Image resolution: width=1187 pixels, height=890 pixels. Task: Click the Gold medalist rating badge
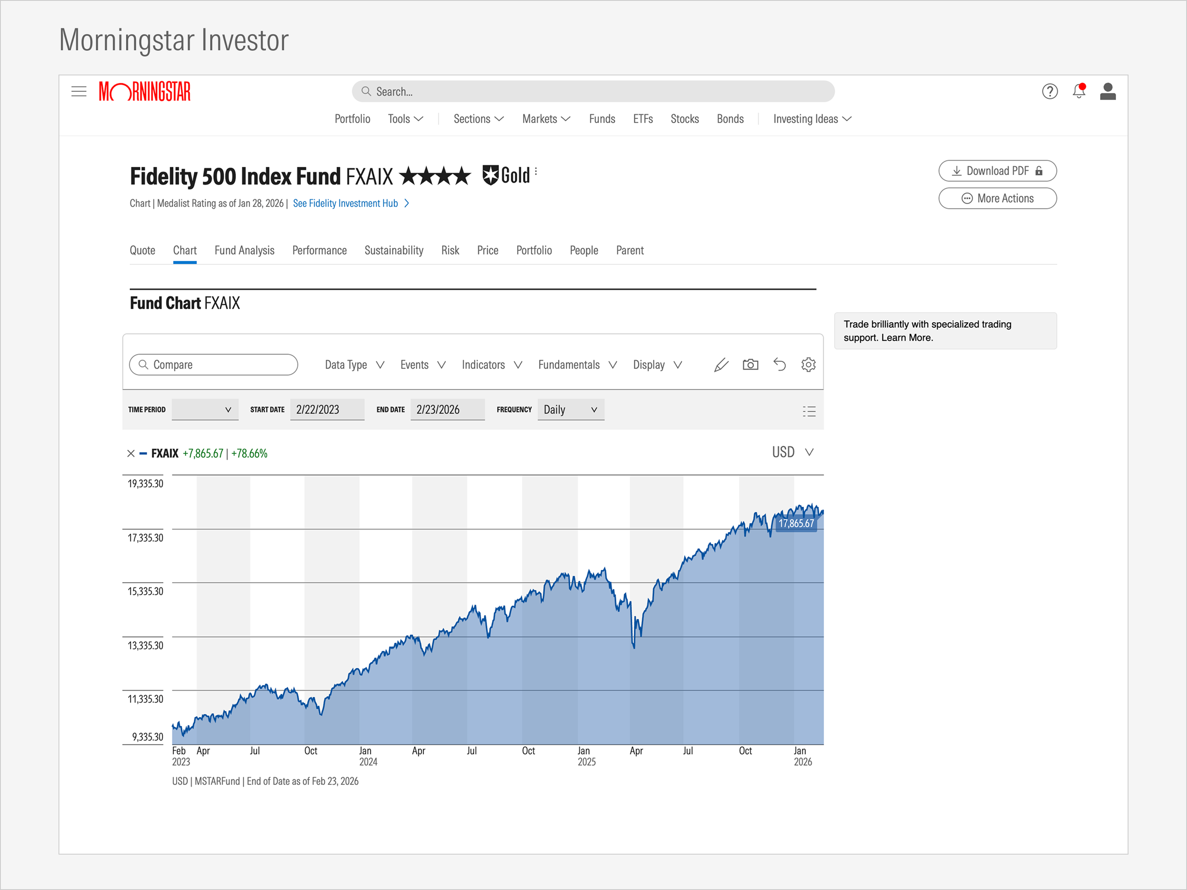pos(506,176)
